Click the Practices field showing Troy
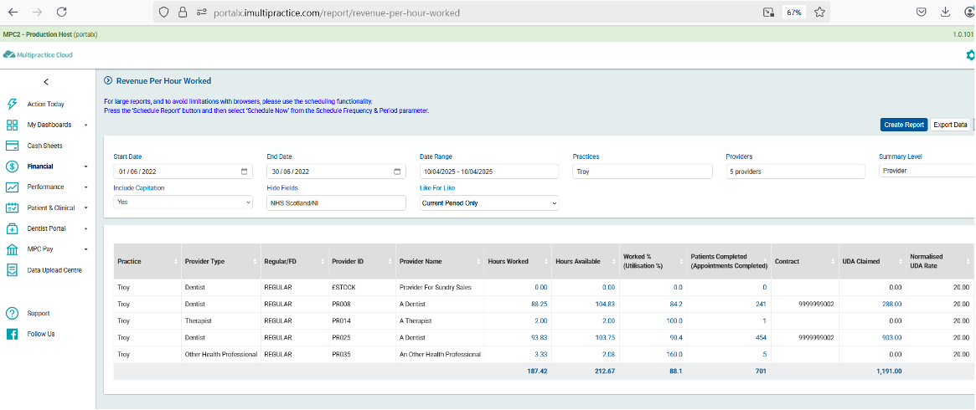Screen dimensions: 976x410 [643, 172]
